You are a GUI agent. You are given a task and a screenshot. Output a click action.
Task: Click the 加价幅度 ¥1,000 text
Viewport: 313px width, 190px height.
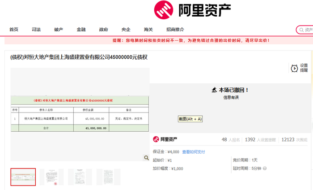(x=168, y=168)
